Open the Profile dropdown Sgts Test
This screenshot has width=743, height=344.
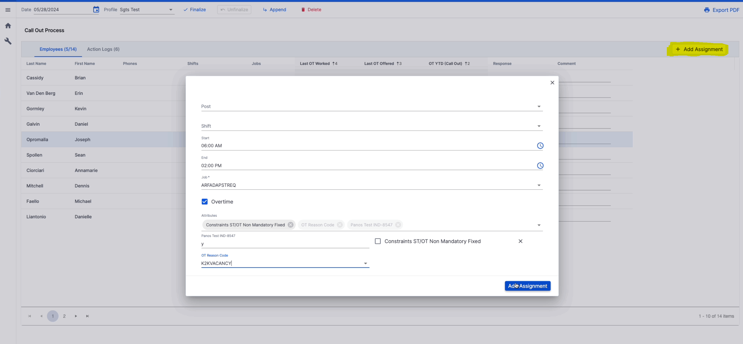pyautogui.click(x=147, y=10)
